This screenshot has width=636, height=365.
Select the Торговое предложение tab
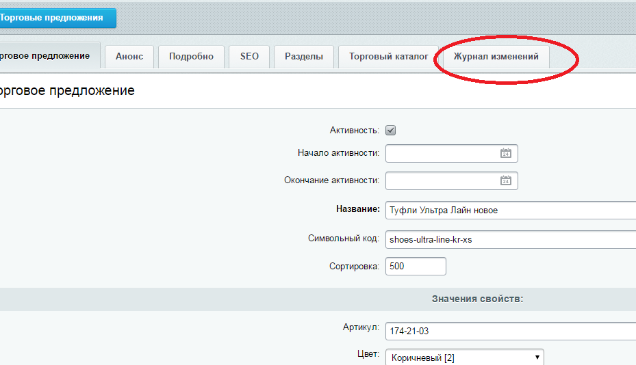[47, 55]
